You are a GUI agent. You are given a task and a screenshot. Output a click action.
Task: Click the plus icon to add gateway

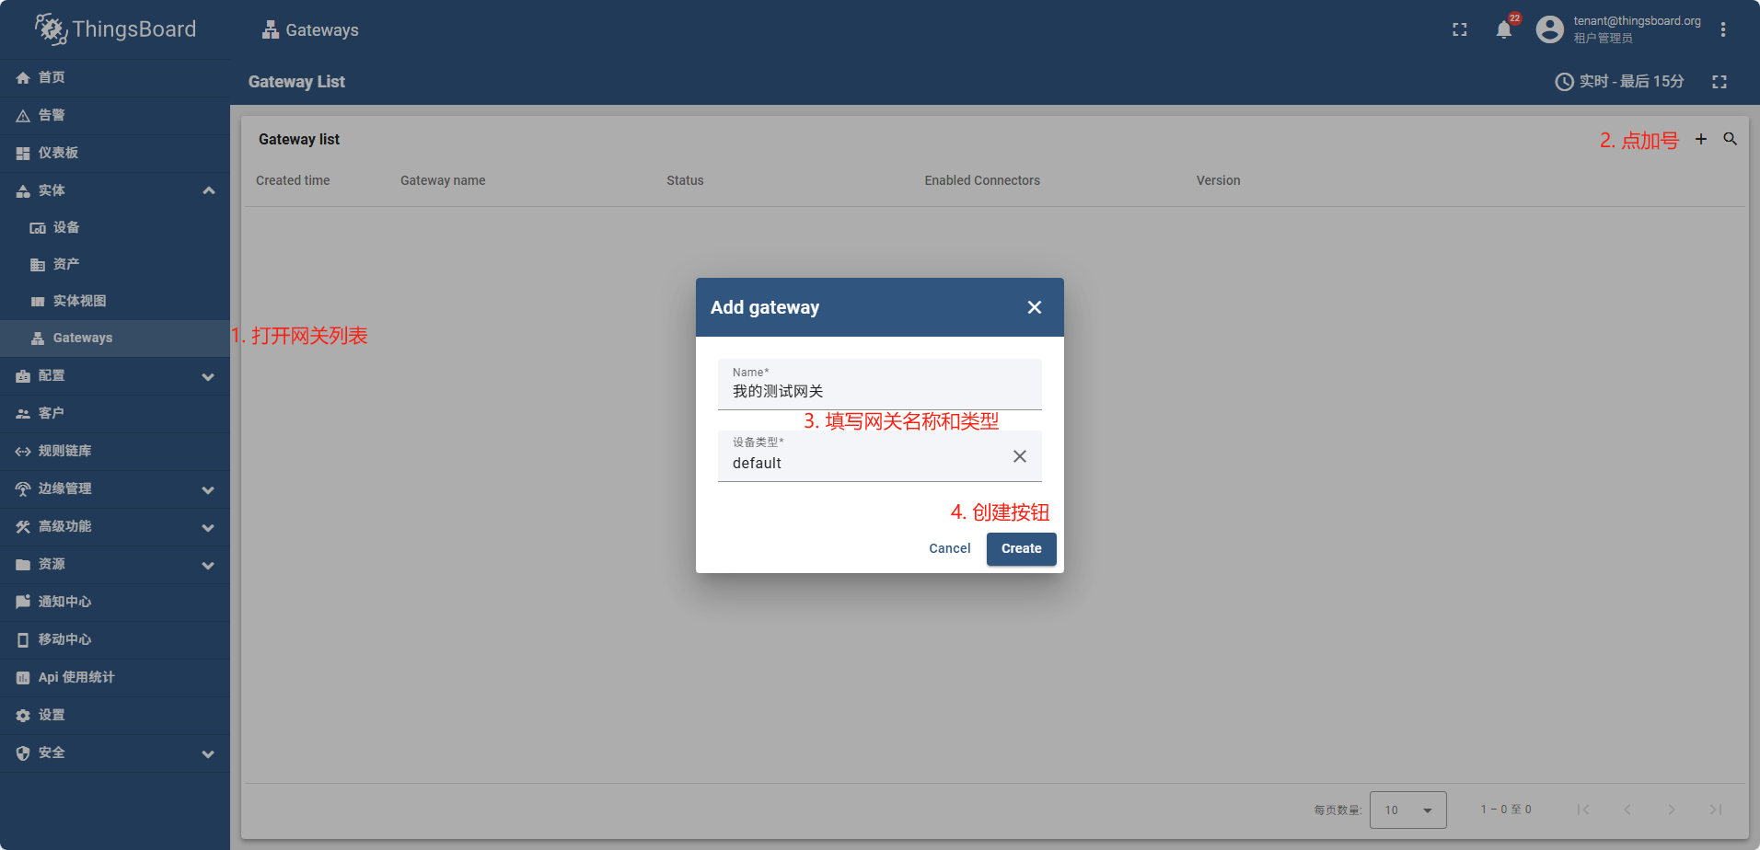pos(1701,139)
